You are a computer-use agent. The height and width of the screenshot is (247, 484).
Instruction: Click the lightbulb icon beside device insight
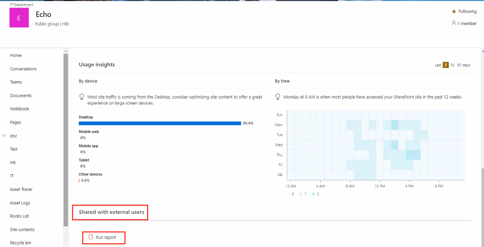click(82, 97)
